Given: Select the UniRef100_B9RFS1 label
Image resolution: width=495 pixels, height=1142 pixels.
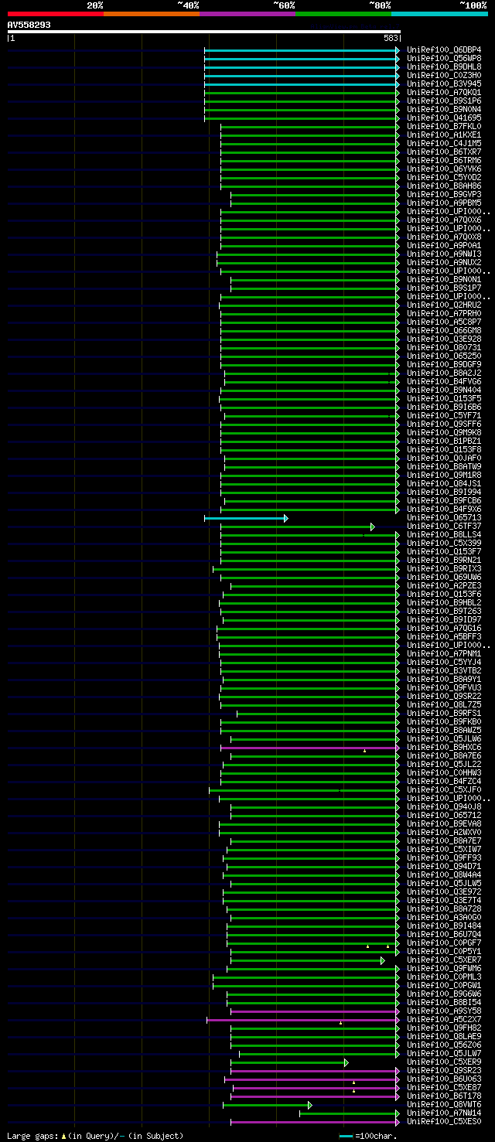Looking at the screenshot, I should click(444, 713).
